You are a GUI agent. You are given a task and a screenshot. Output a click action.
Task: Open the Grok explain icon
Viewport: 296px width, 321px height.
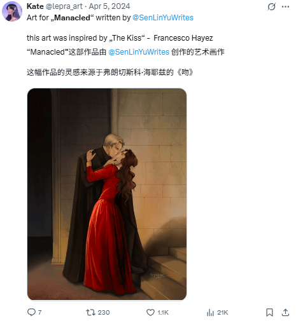point(271,6)
